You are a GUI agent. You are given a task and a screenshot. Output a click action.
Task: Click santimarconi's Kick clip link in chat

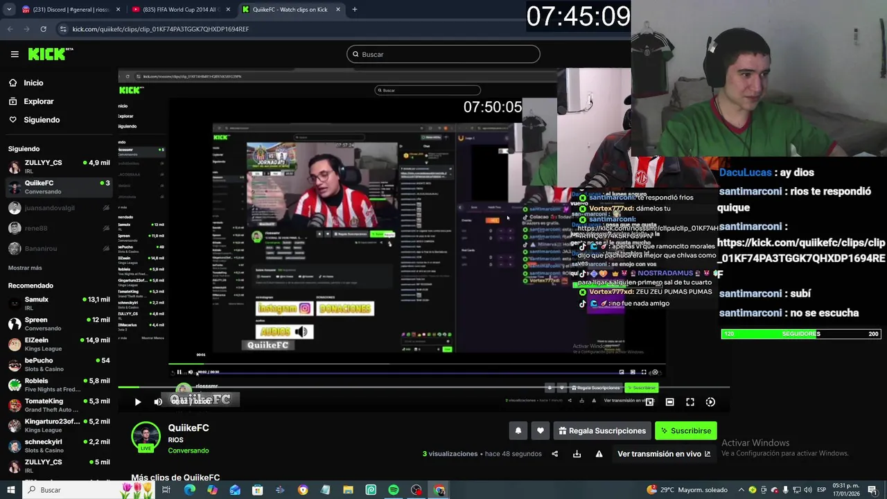[801, 250]
